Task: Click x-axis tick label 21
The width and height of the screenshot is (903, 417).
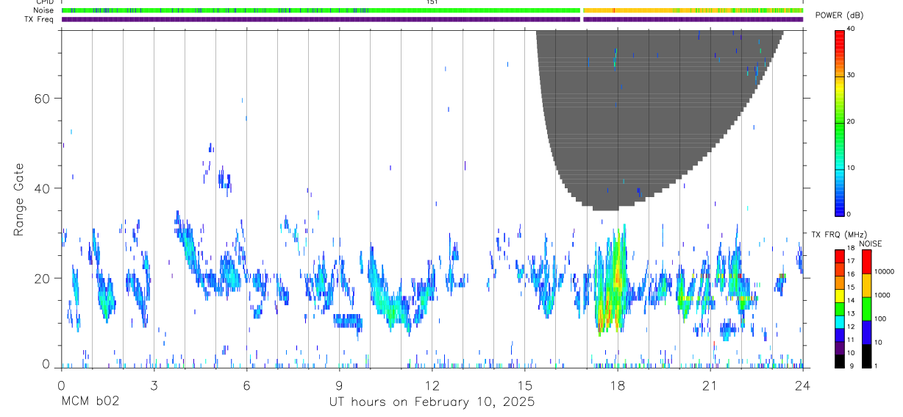Action: 710,385
